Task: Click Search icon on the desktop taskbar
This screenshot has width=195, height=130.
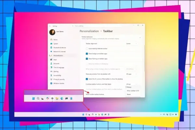Action: click(x=86, y=114)
